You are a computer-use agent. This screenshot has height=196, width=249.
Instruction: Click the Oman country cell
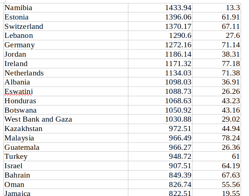[x=66, y=184]
